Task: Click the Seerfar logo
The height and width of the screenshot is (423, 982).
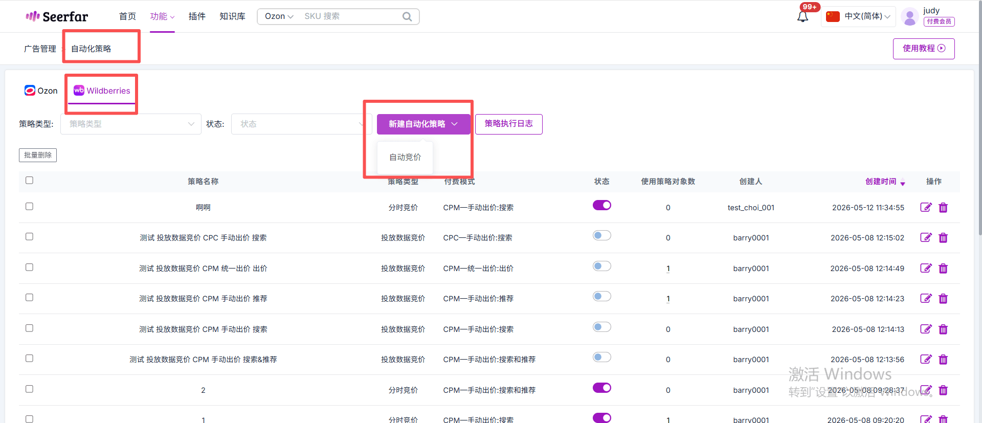Action: [57, 16]
